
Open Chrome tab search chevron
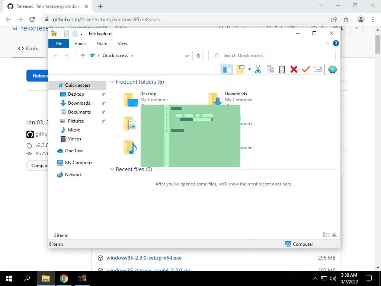pos(321,5)
